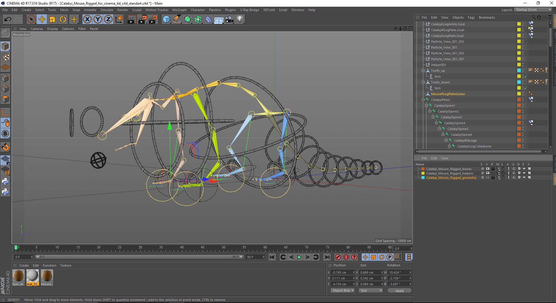The image size is (556, 303).
Task: Toggle coordinate system icon
Action: coord(119,19)
